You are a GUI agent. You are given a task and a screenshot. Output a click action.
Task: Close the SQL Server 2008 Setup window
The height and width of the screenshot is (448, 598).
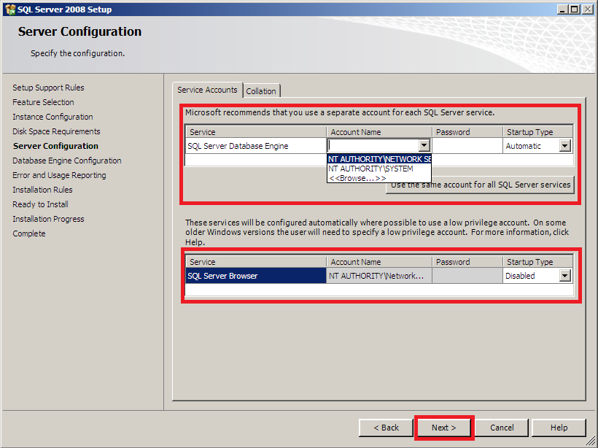(x=588, y=9)
